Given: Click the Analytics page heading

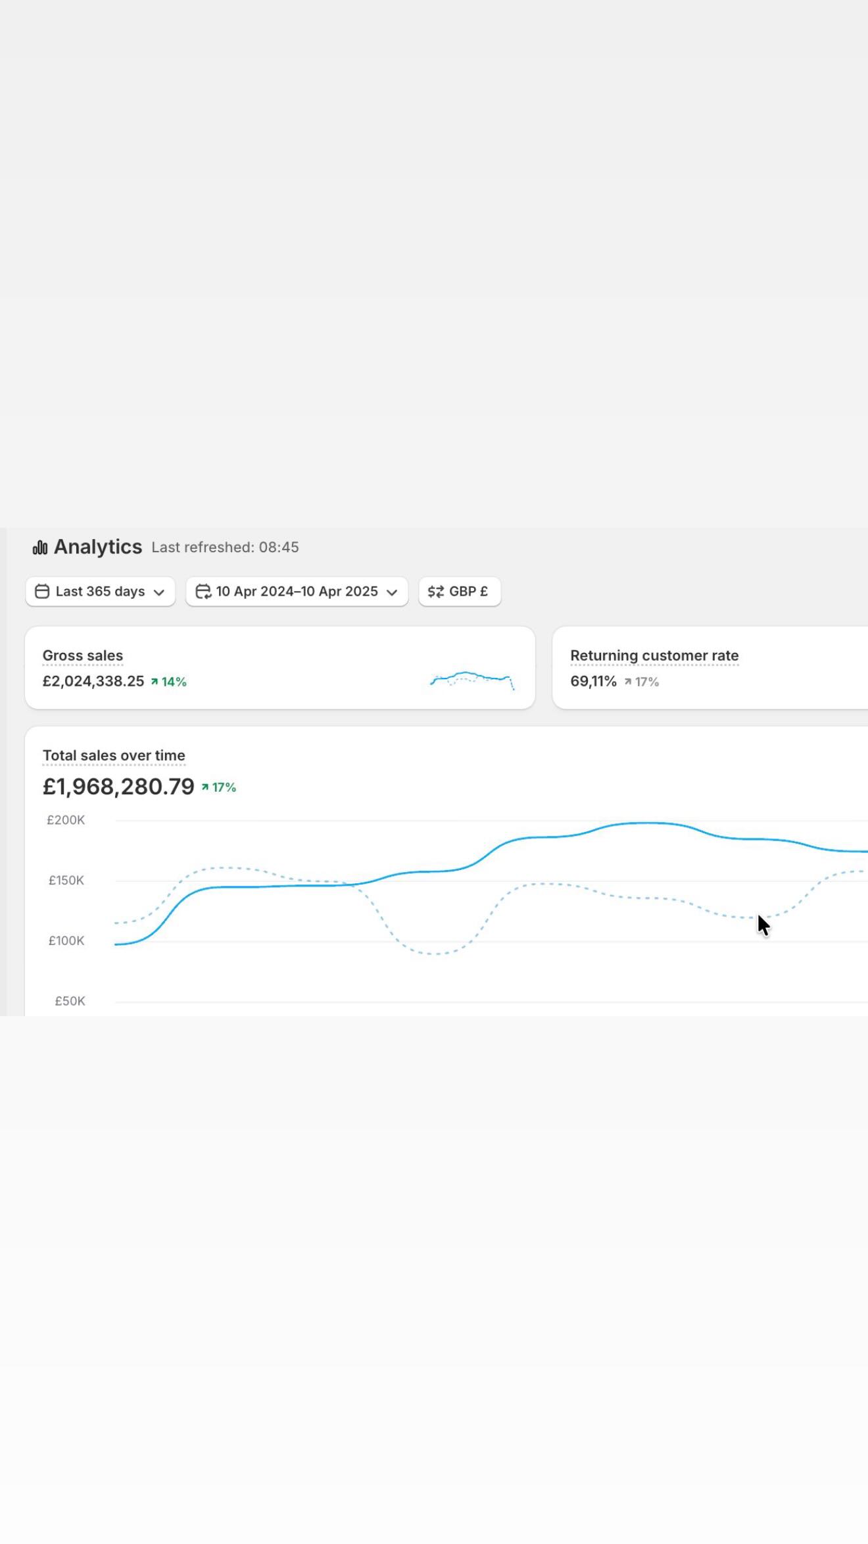Looking at the screenshot, I should (98, 547).
